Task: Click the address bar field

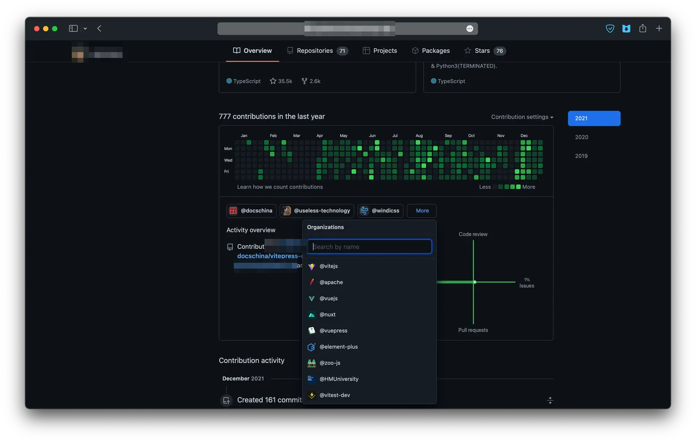Action: pos(347,29)
